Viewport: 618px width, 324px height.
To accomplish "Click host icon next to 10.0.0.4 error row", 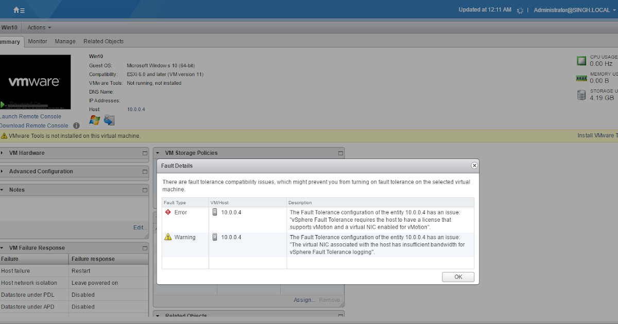I will click(x=214, y=212).
